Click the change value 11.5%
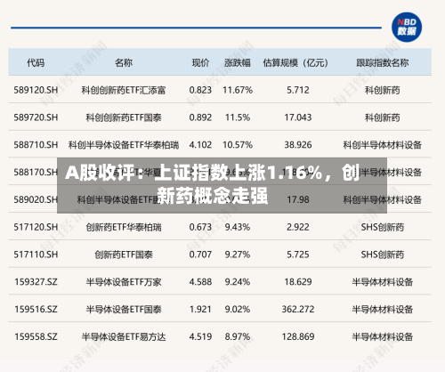Image resolution: width=445 pixels, height=372 pixels. coord(238,117)
